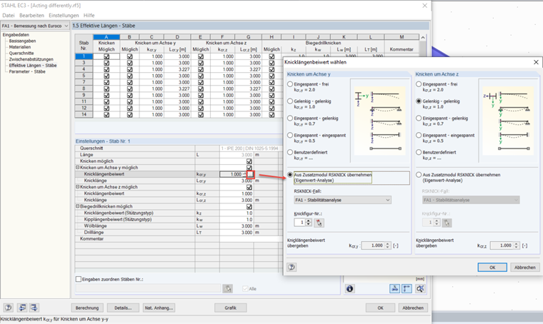Toggle the 'Alle' checkbox
The image size is (543, 324).
click(x=246, y=288)
